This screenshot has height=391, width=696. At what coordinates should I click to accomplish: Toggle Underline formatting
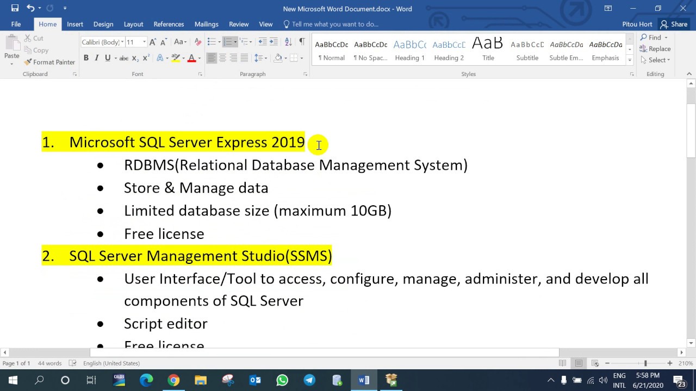pyautogui.click(x=108, y=58)
